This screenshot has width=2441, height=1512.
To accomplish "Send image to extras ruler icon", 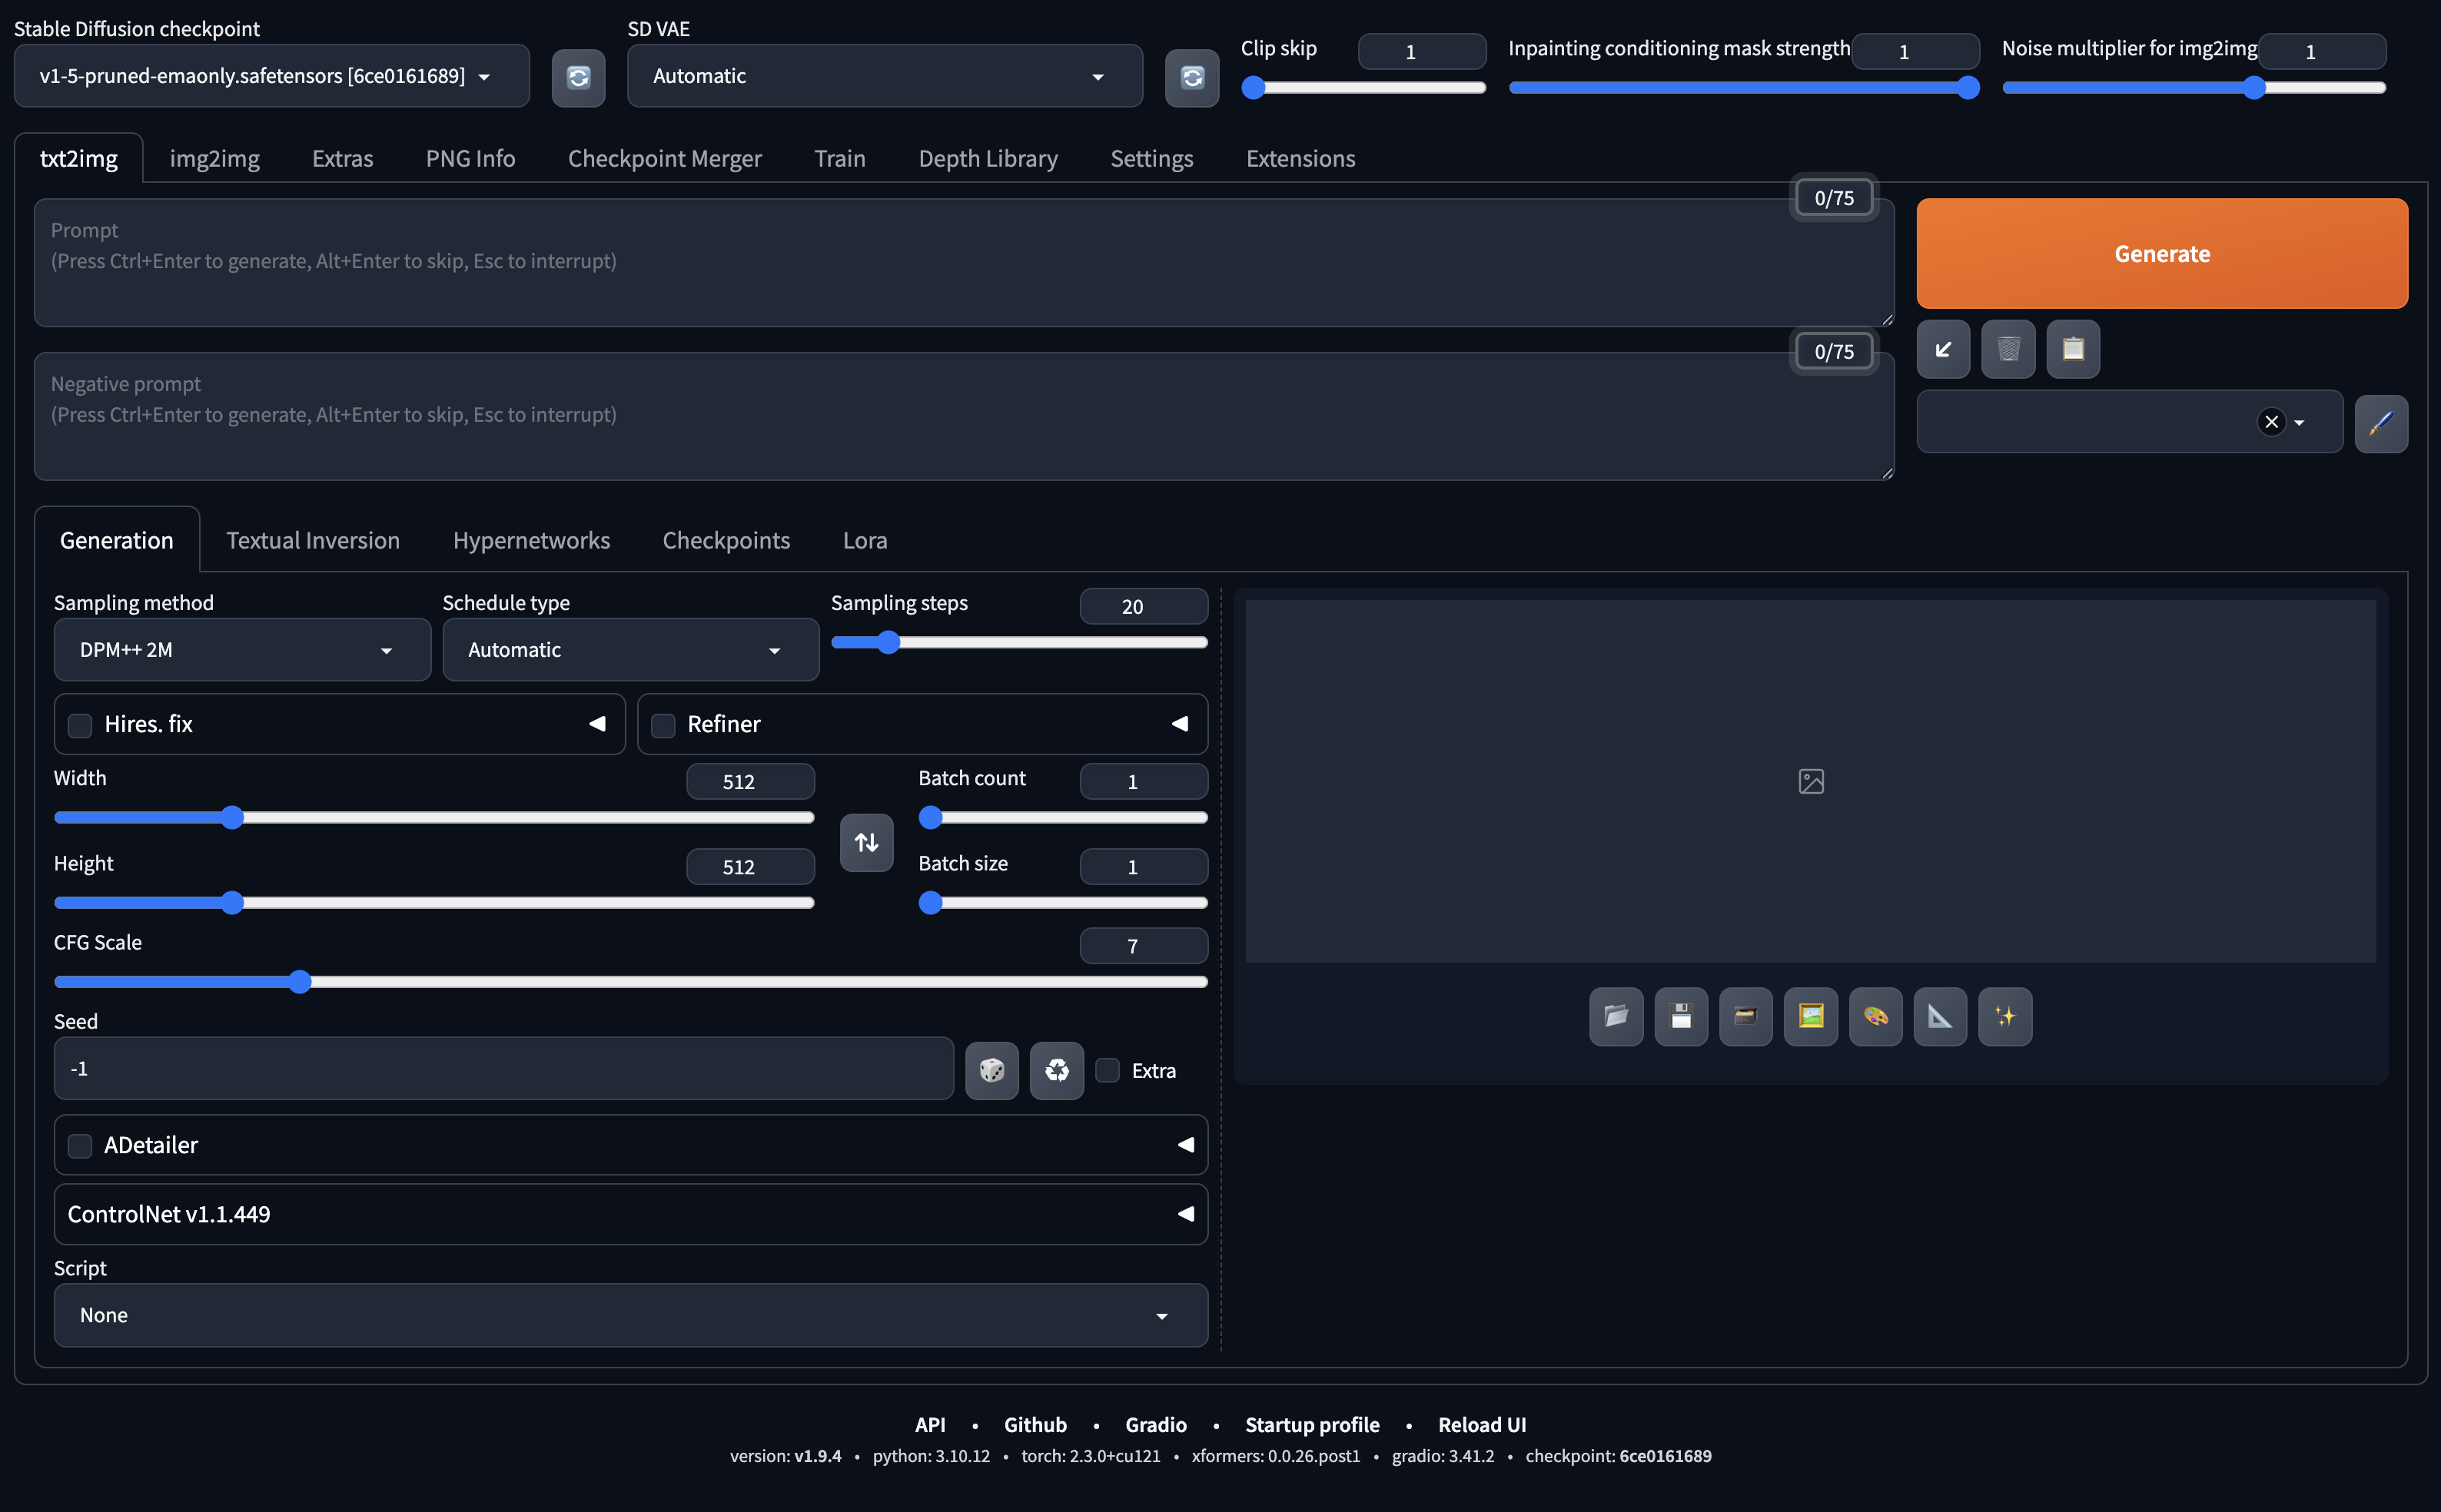I will [x=1940, y=1017].
